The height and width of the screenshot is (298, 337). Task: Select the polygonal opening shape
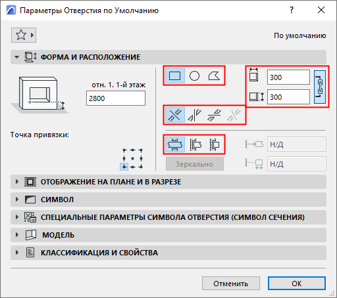click(214, 76)
